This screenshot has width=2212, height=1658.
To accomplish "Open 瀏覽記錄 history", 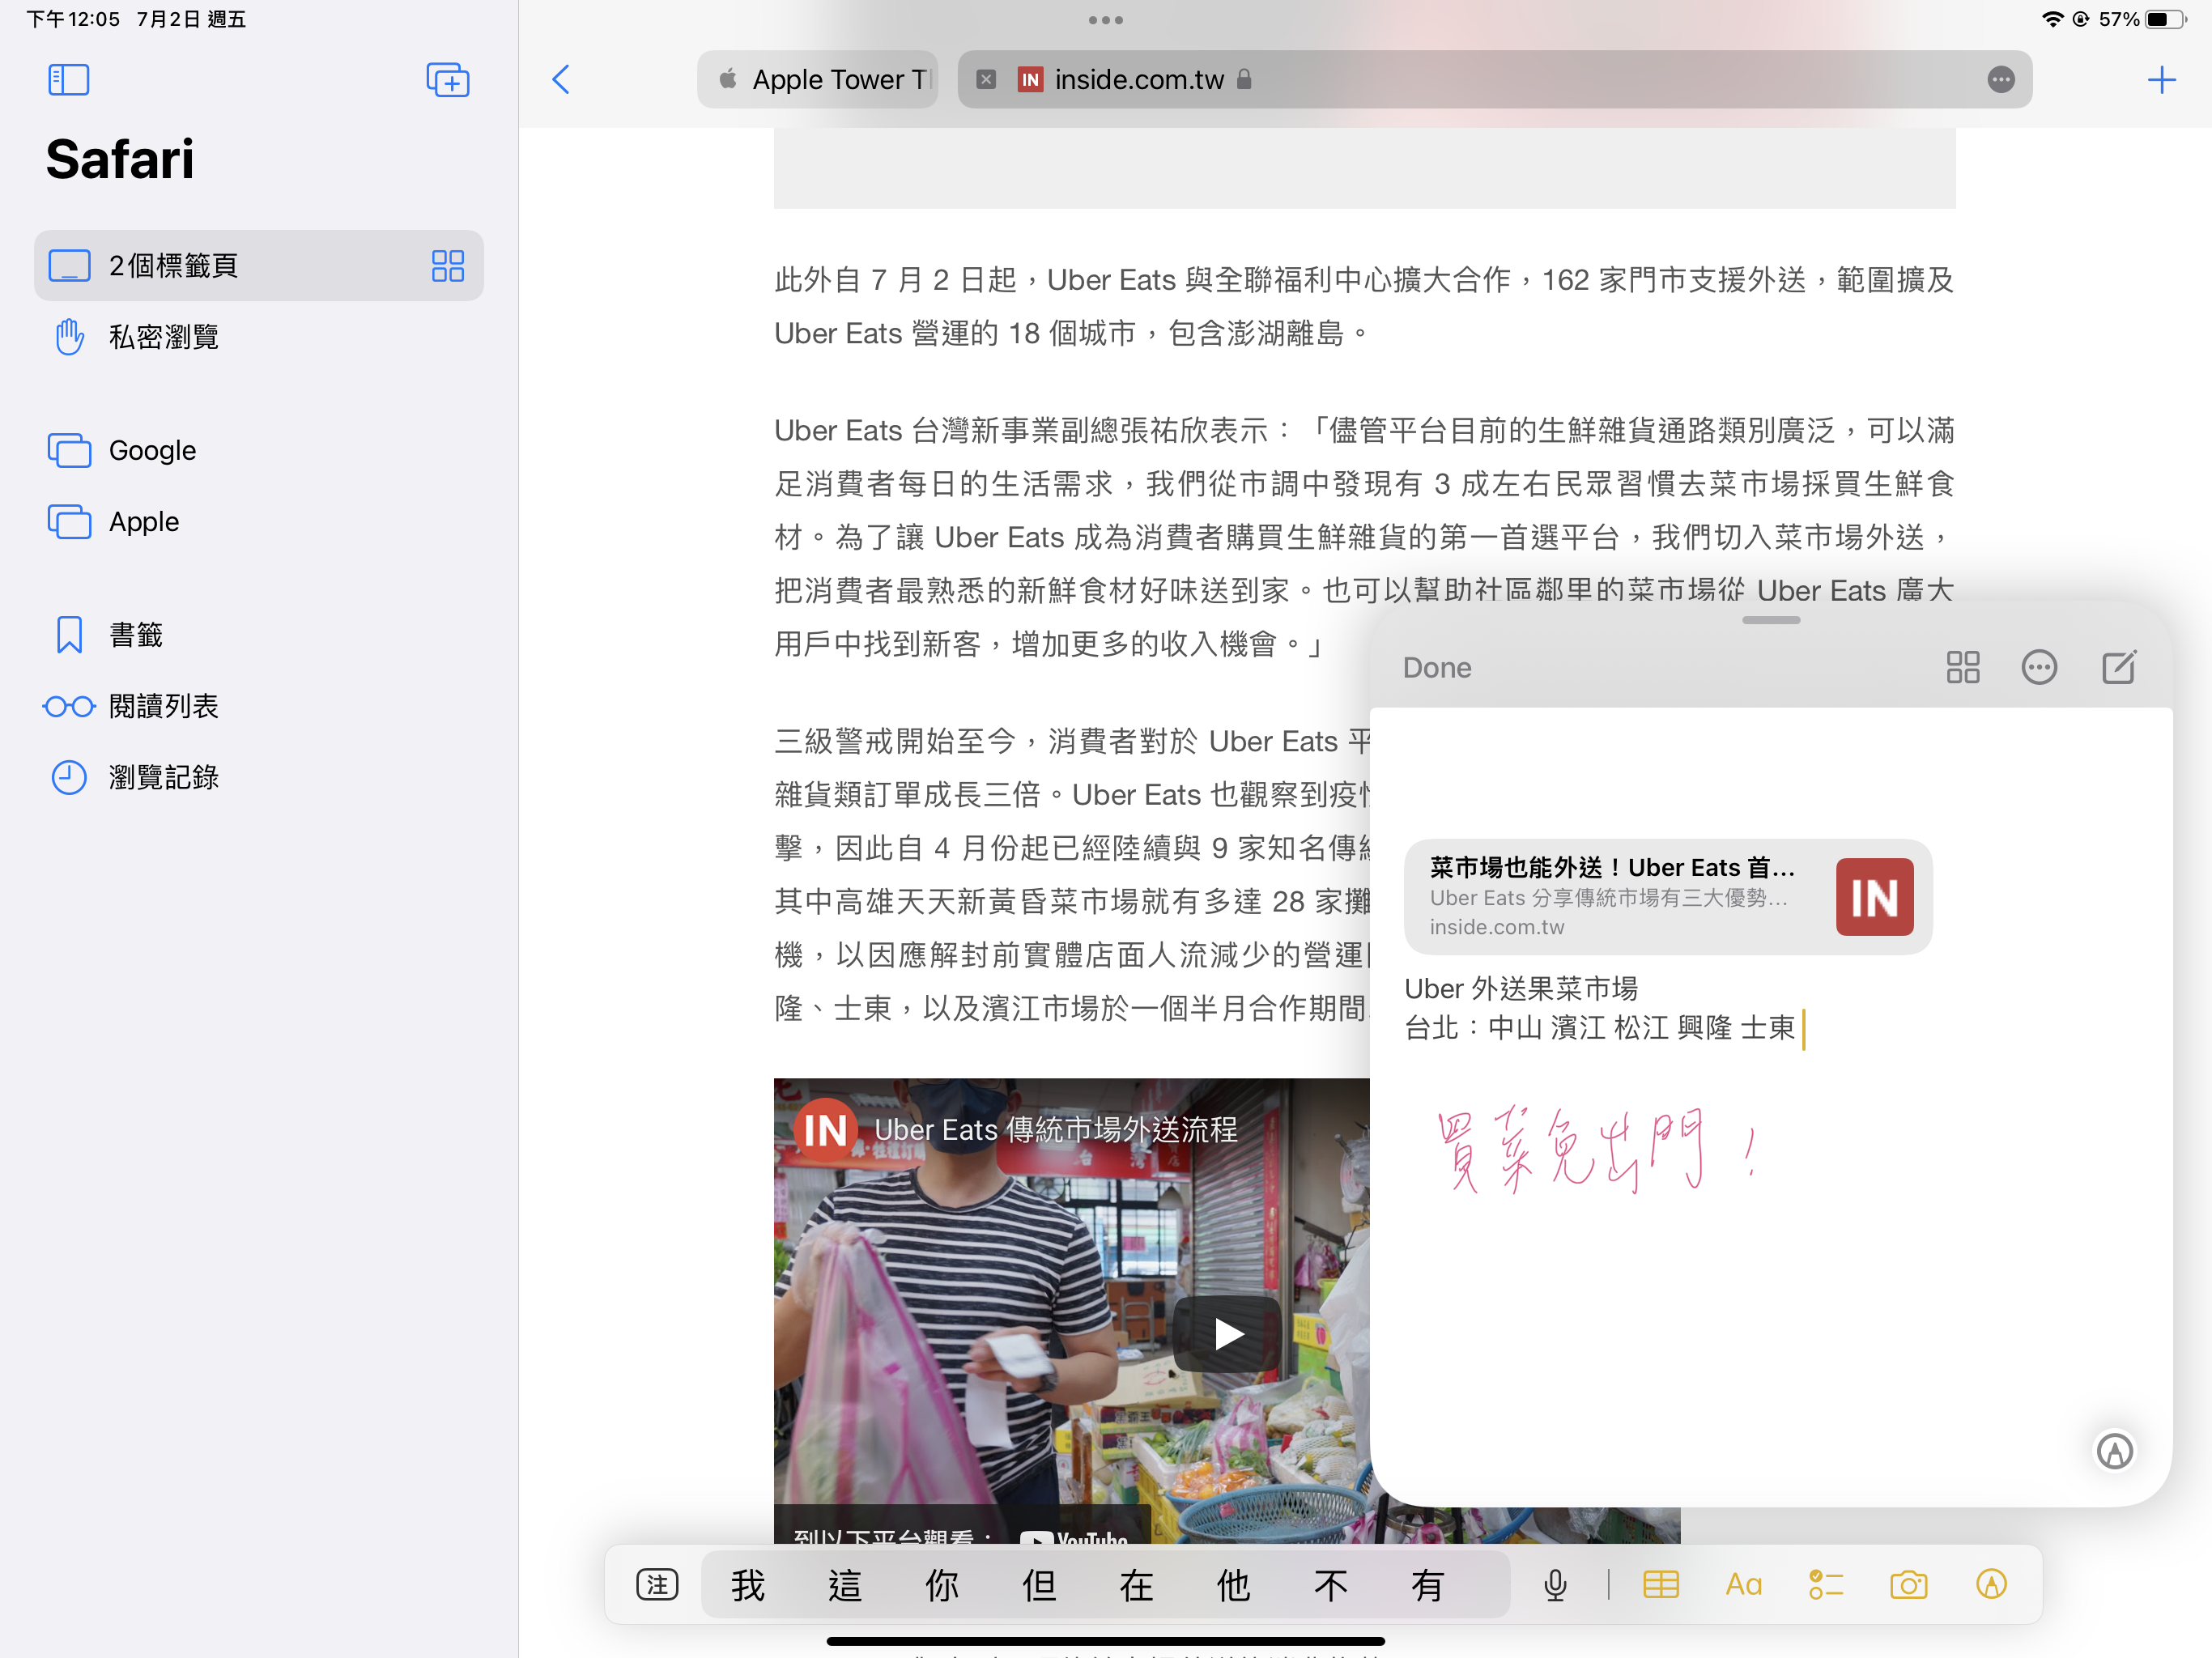I will point(259,777).
